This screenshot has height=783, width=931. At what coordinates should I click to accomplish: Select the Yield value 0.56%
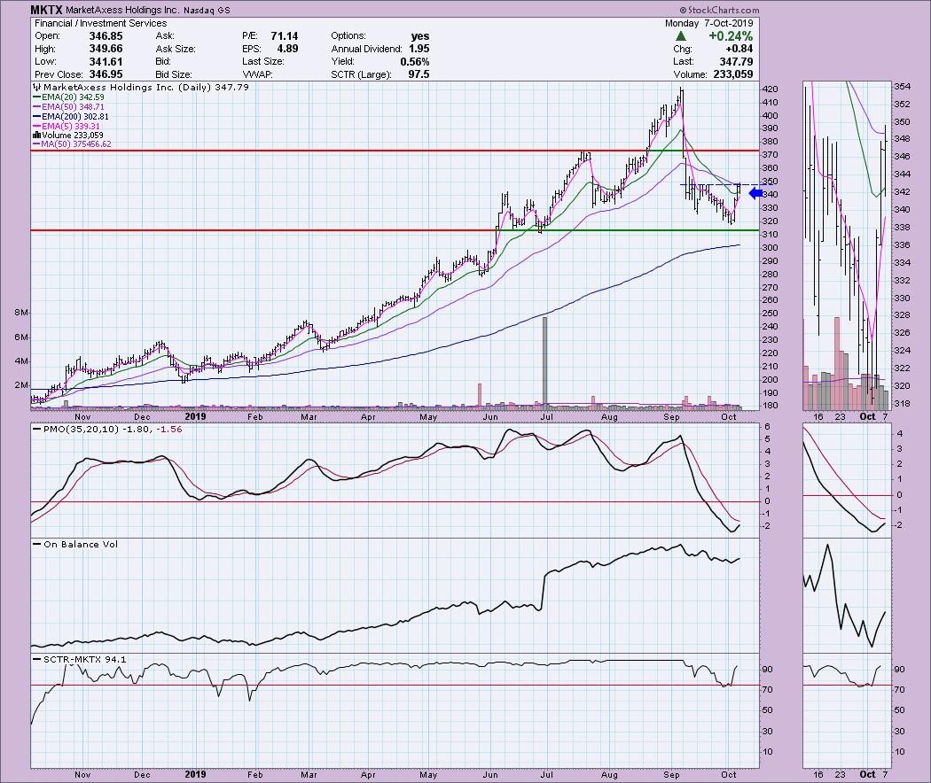click(414, 62)
